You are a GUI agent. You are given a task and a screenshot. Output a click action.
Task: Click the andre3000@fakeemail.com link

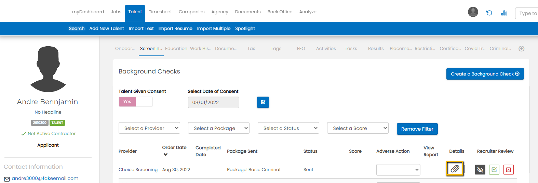[x=45, y=178]
